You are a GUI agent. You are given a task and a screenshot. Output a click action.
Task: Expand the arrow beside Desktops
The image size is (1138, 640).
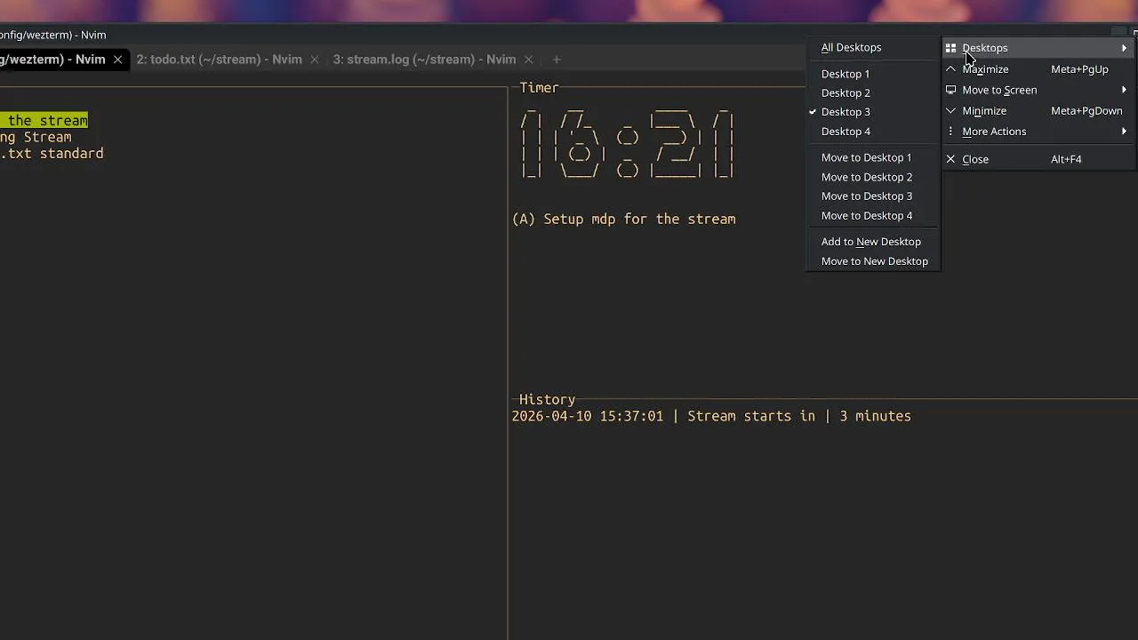(1125, 48)
